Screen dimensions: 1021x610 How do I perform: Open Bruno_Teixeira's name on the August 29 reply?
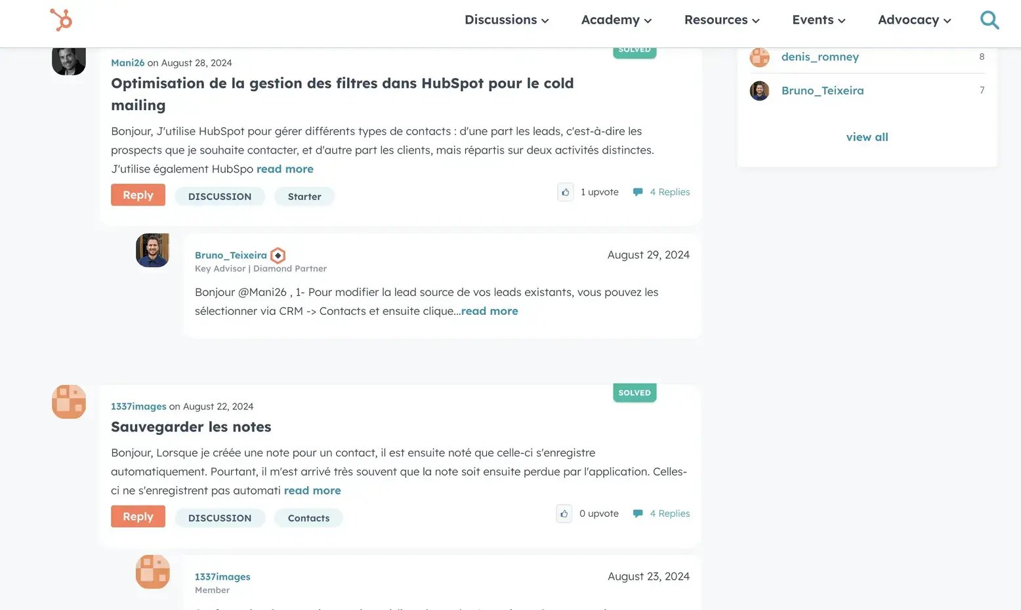[231, 255]
